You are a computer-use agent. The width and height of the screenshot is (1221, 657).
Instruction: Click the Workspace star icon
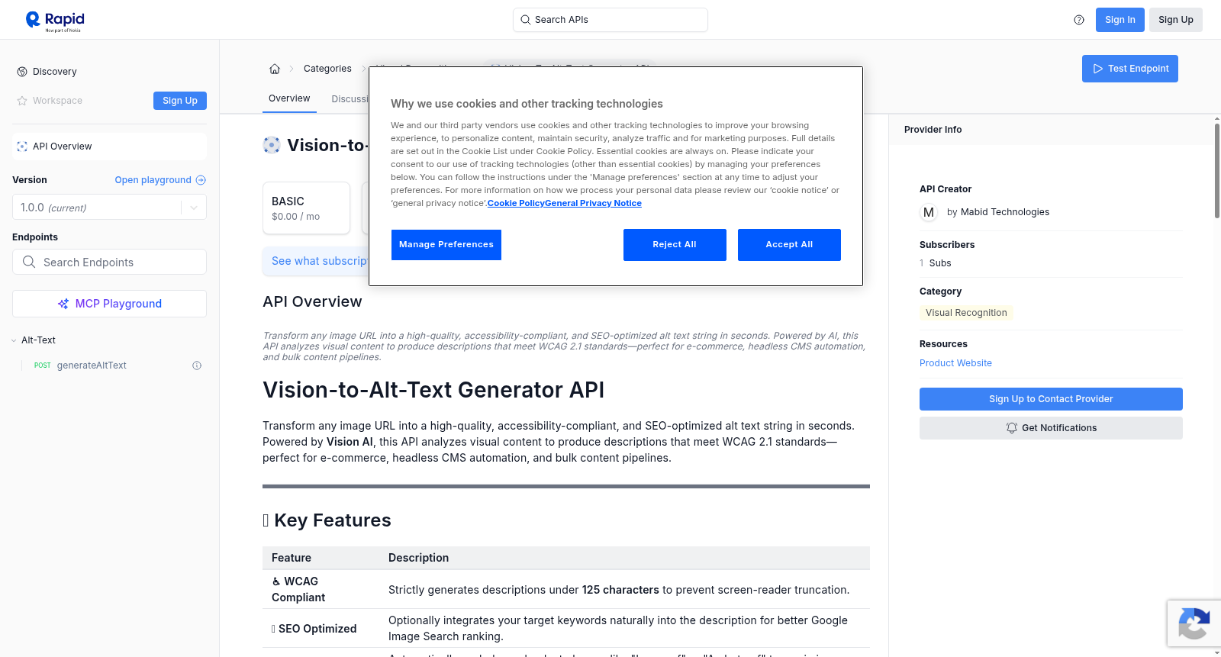click(22, 101)
